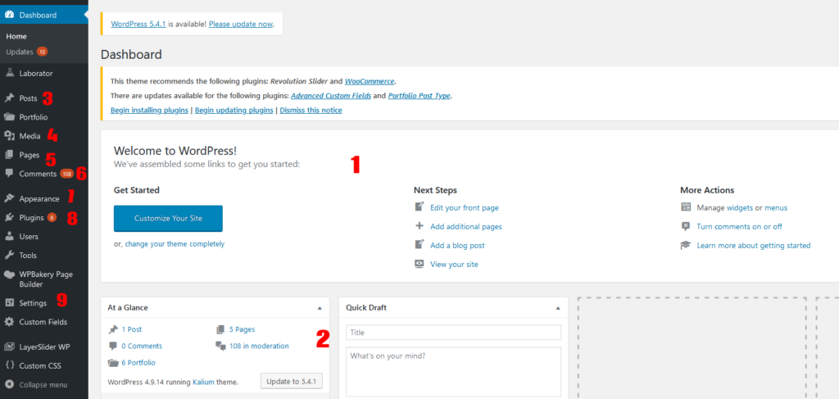Click the 5 Pages link
The width and height of the screenshot is (839, 399).
242,329
